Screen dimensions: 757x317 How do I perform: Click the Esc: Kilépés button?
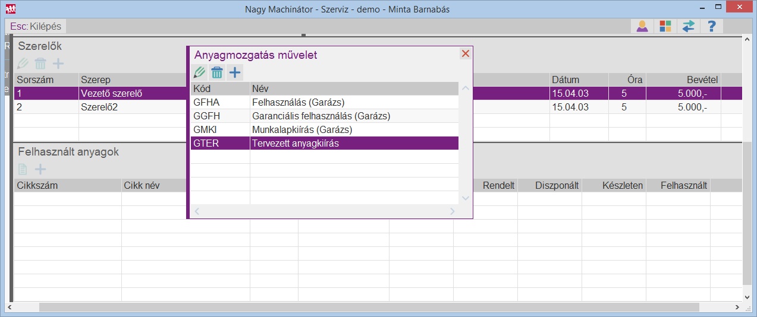[x=36, y=27]
